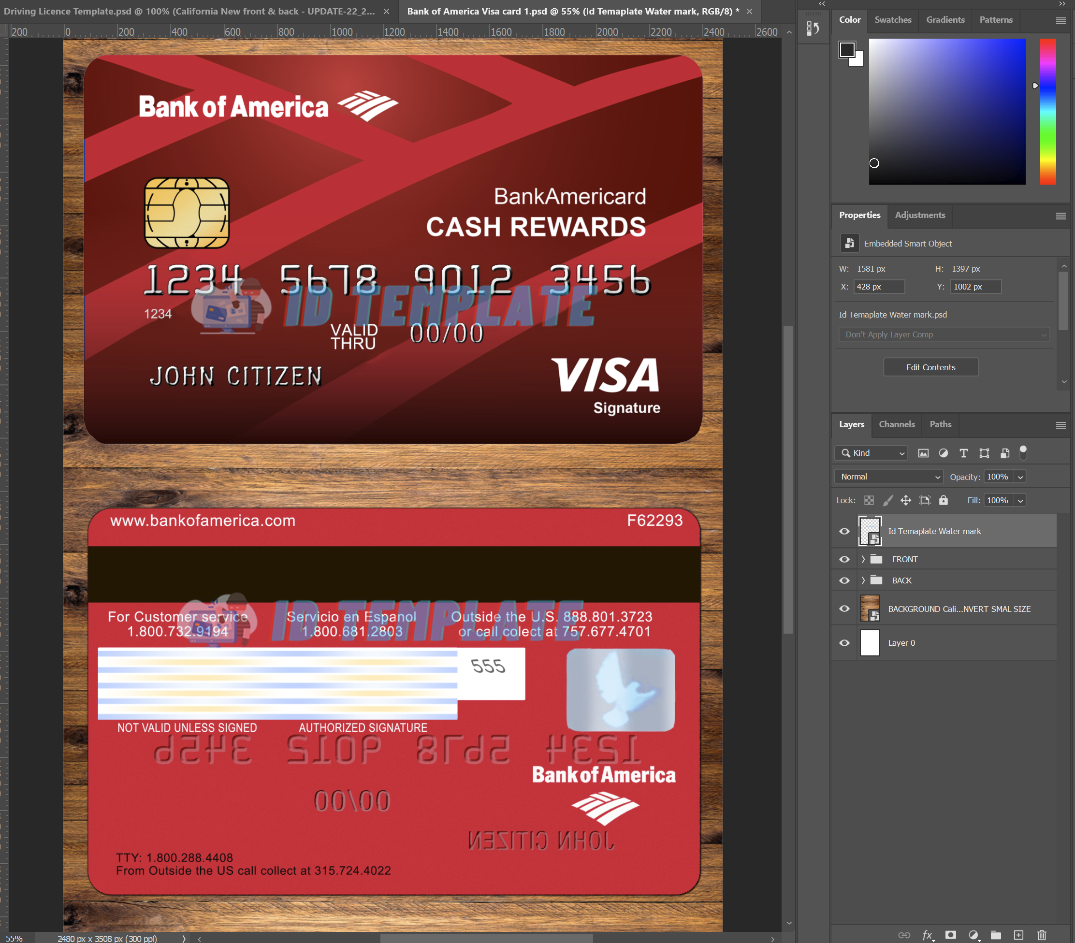Open the History panel icon
Image resolution: width=1075 pixels, height=943 pixels.
coord(813,28)
